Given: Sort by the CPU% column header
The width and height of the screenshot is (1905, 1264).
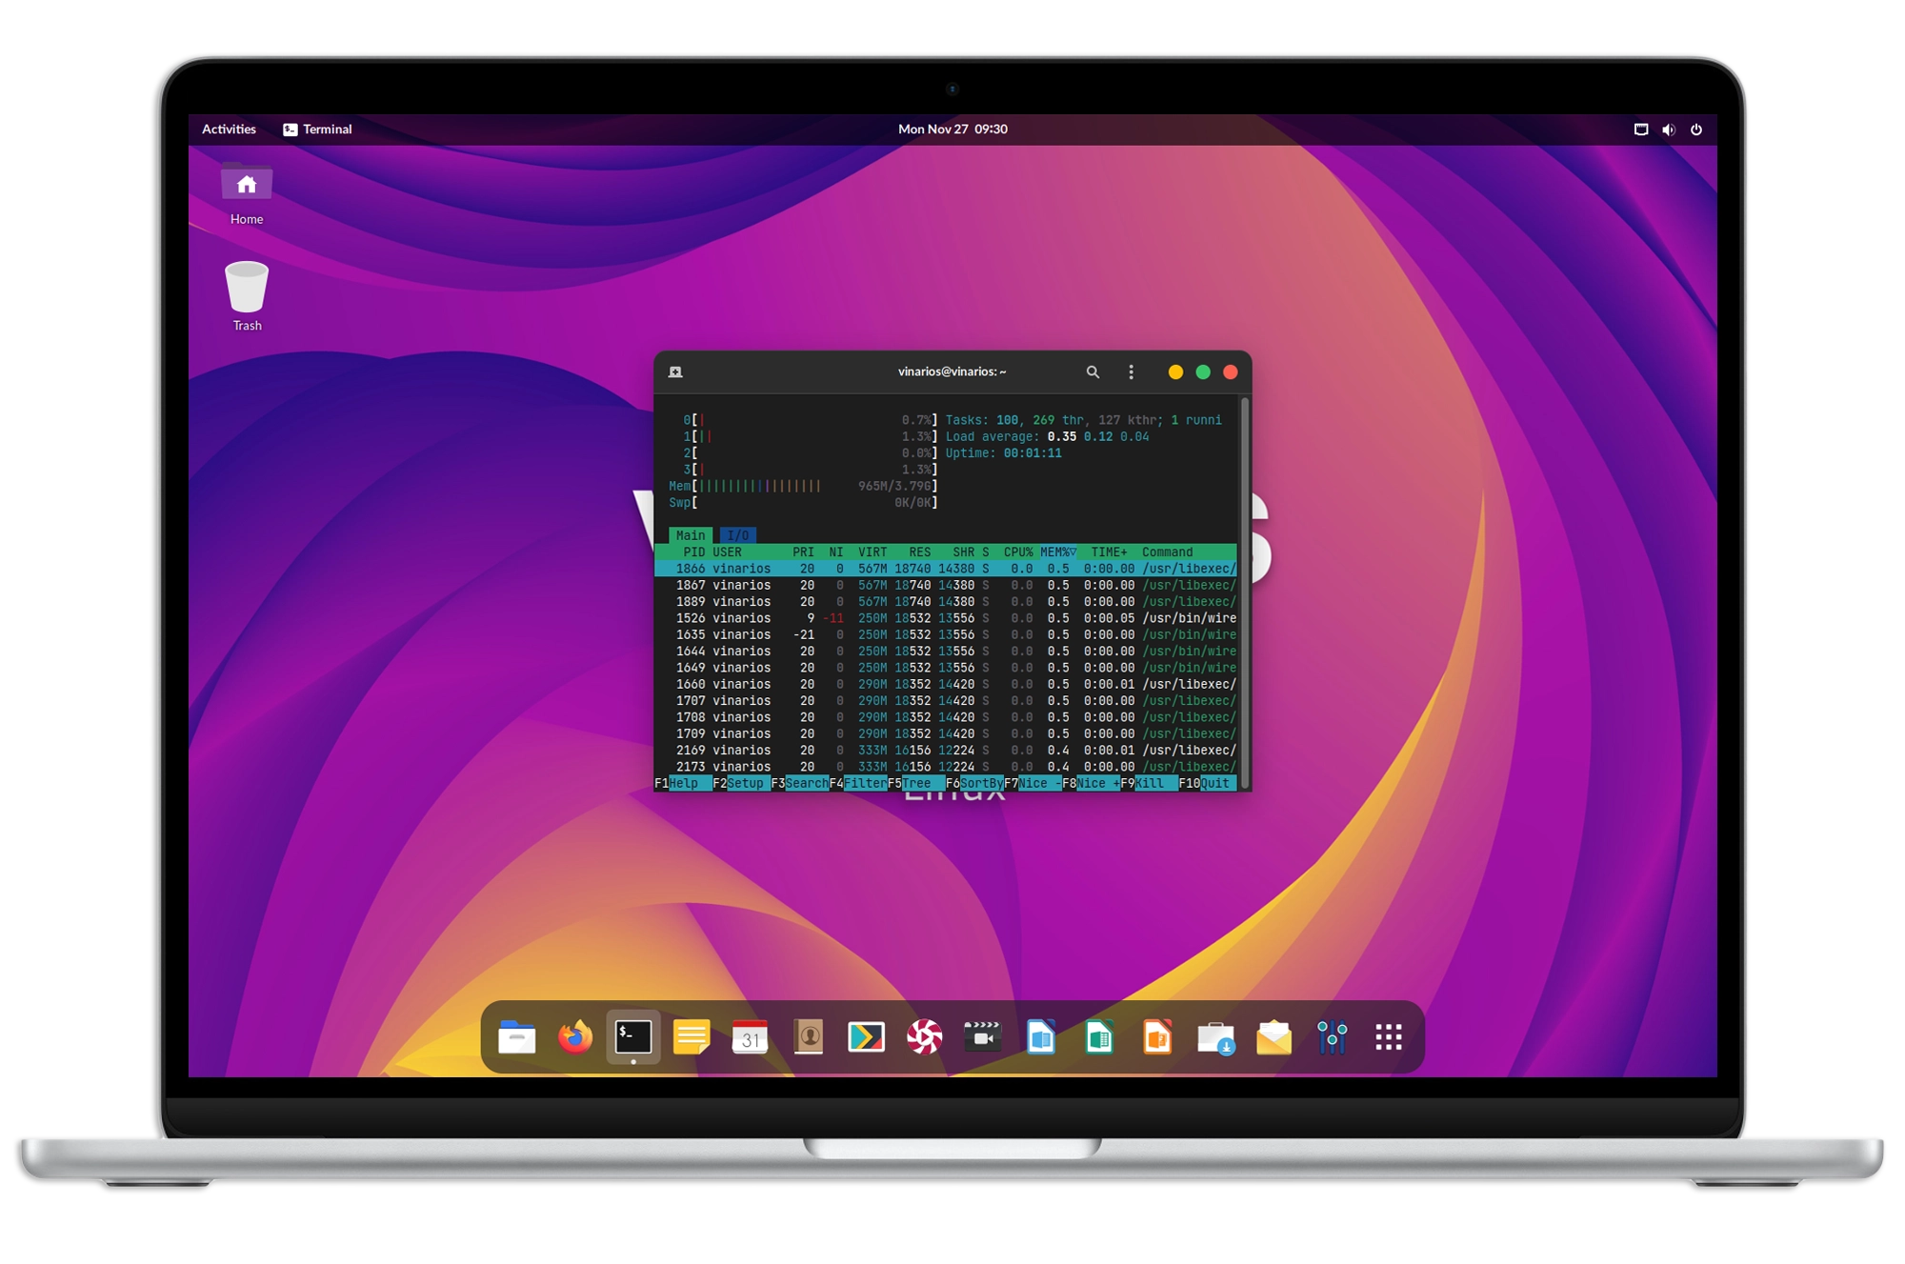Looking at the screenshot, I should pyautogui.click(x=1018, y=552).
